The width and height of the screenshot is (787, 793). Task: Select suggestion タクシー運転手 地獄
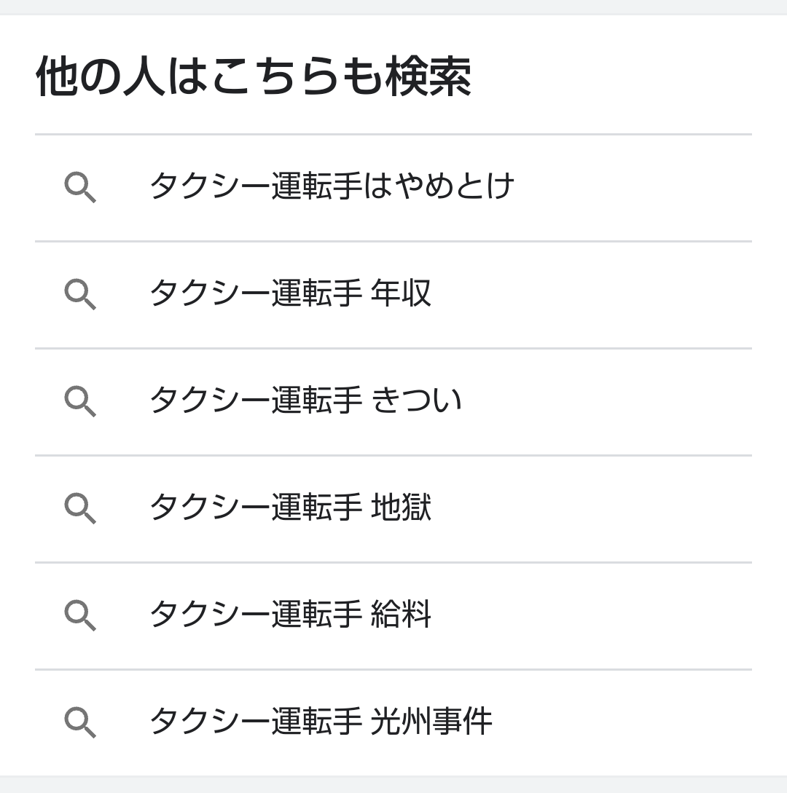(x=393, y=509)
